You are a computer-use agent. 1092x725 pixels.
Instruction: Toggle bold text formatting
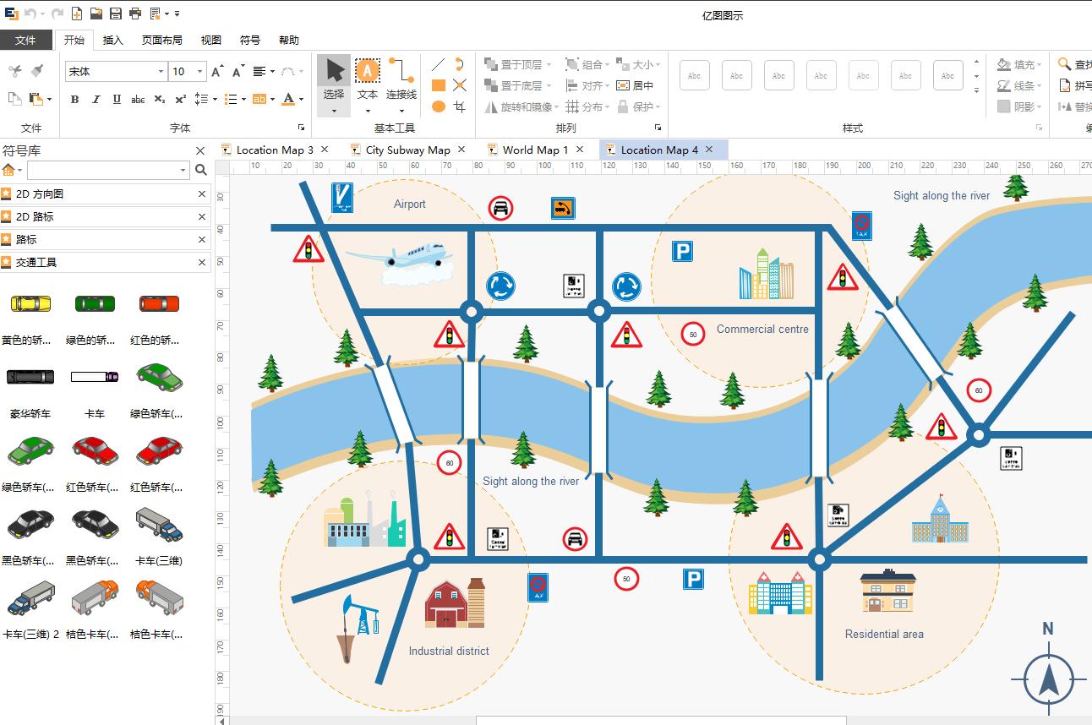74,99
